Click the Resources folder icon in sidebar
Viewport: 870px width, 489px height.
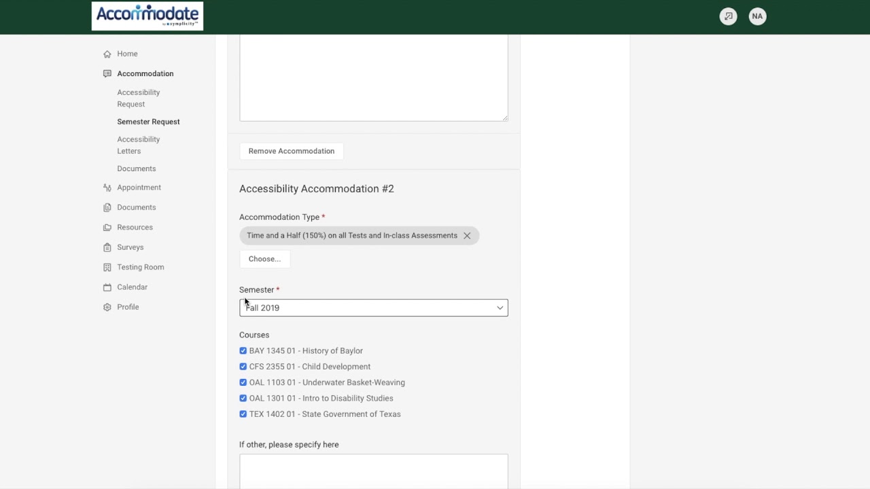click(x=107, y=228)
